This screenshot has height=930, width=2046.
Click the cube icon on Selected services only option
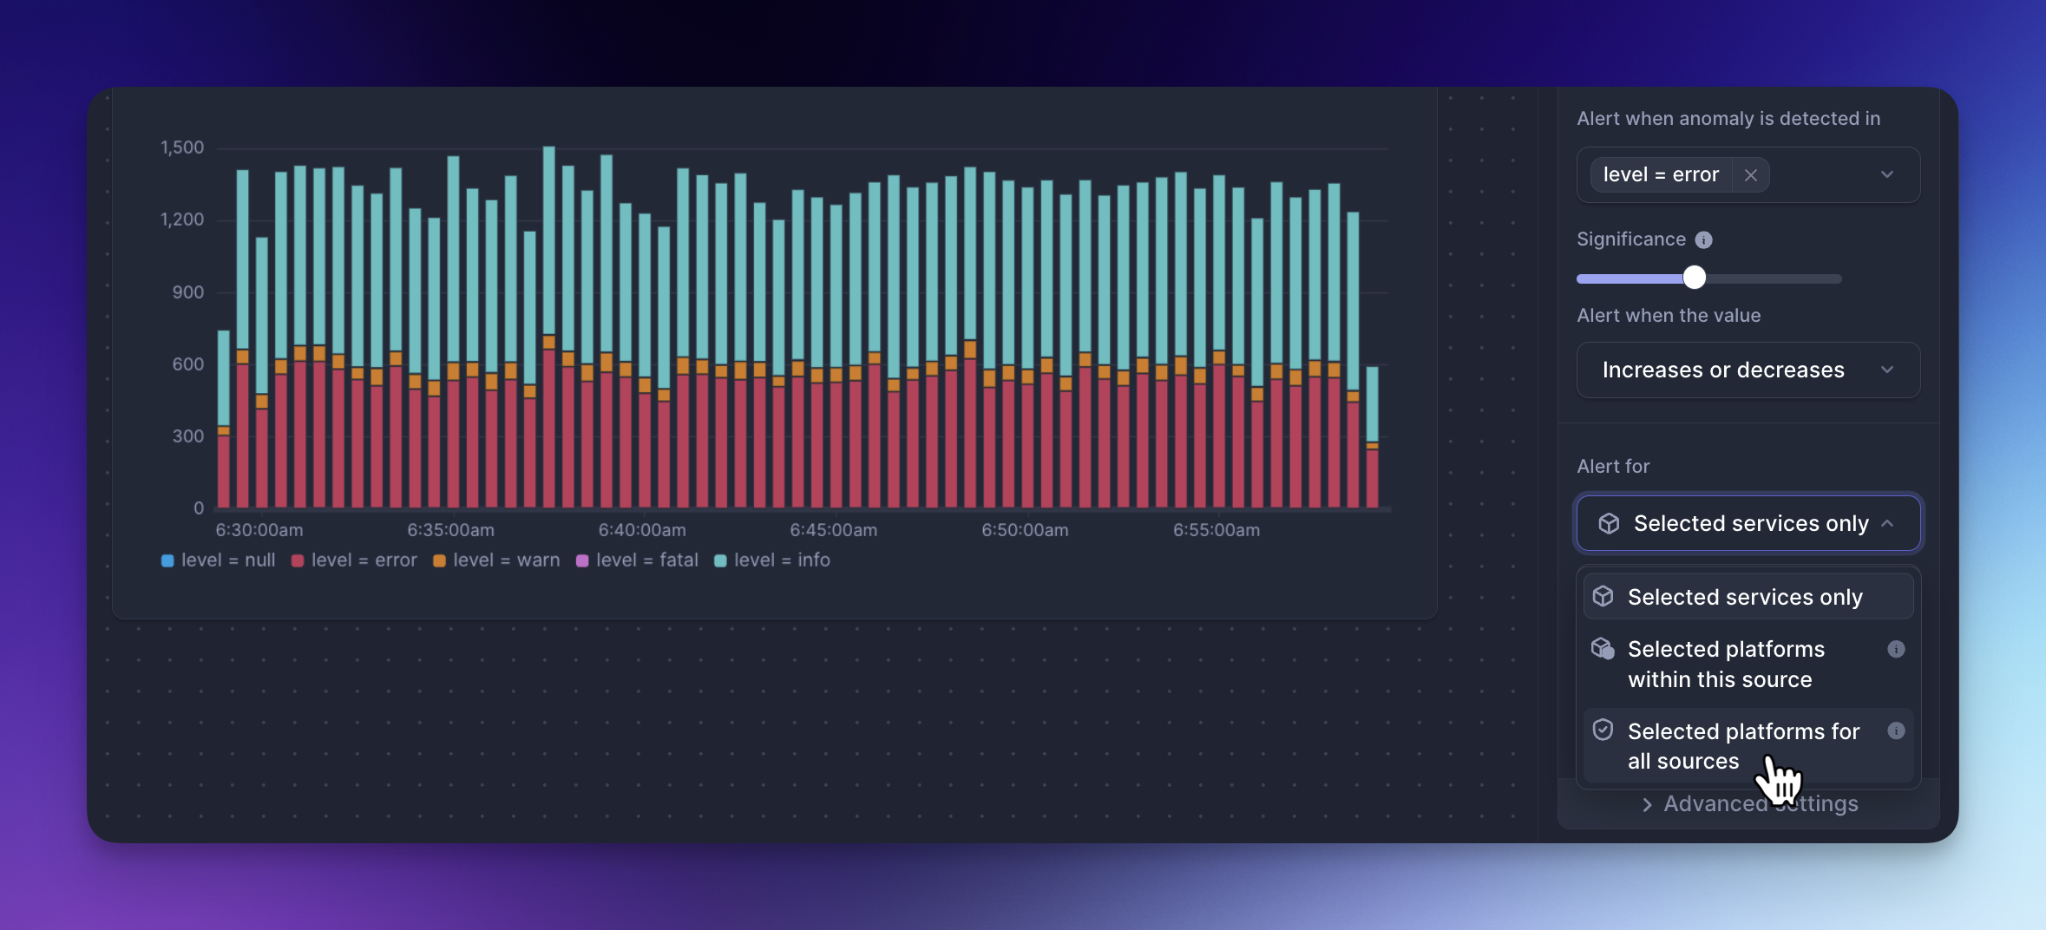click(x=1603, y=596)
